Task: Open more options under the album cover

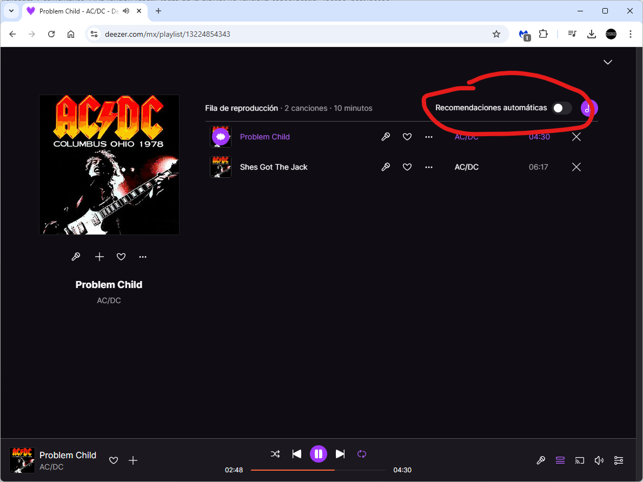Action: pos(143,257)
